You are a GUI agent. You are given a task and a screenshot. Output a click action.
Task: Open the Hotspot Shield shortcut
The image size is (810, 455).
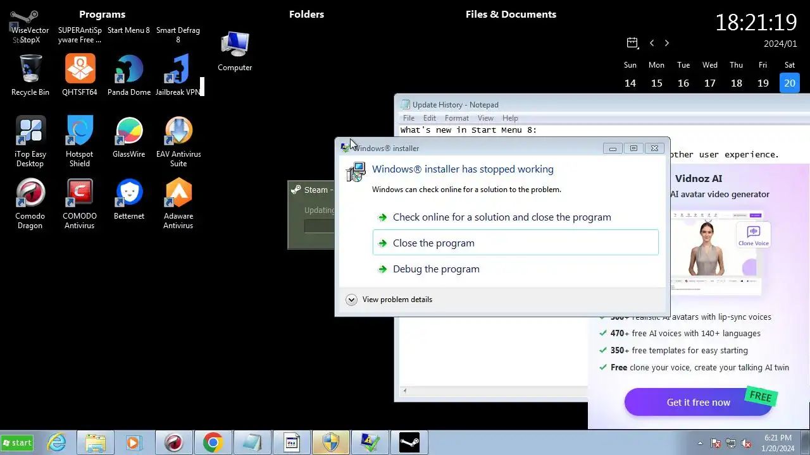80,142
